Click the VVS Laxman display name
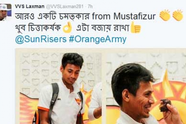The width and height of the screenshot is (186, 124). [x=30, y=7]
